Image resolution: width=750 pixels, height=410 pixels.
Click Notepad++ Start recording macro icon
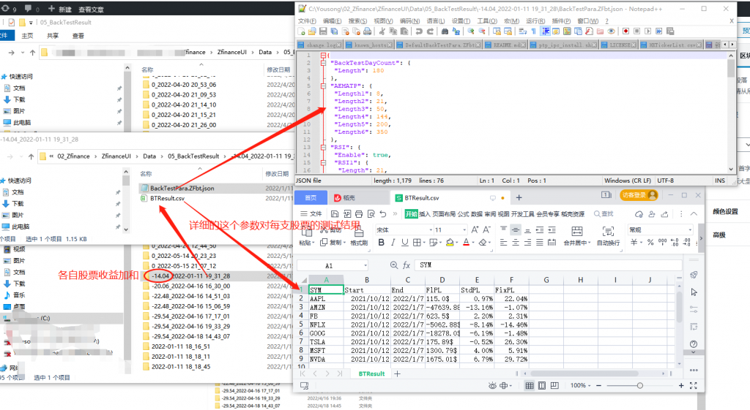pyautogui.click(x=625, y=31)
